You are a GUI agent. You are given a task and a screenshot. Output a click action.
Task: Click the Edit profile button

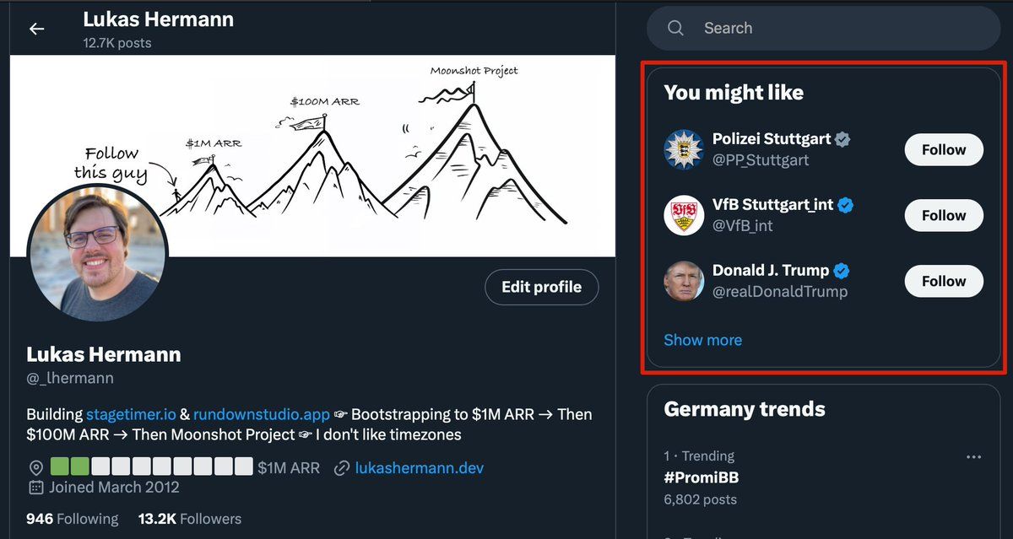(541, 287)
